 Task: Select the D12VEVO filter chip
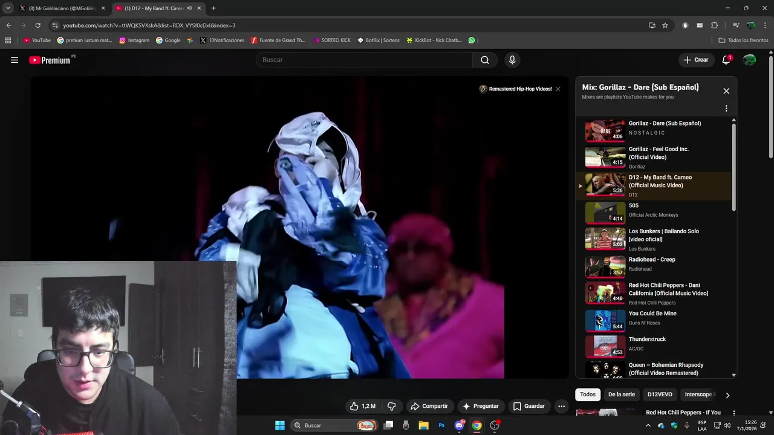click(x=660, y=395)
